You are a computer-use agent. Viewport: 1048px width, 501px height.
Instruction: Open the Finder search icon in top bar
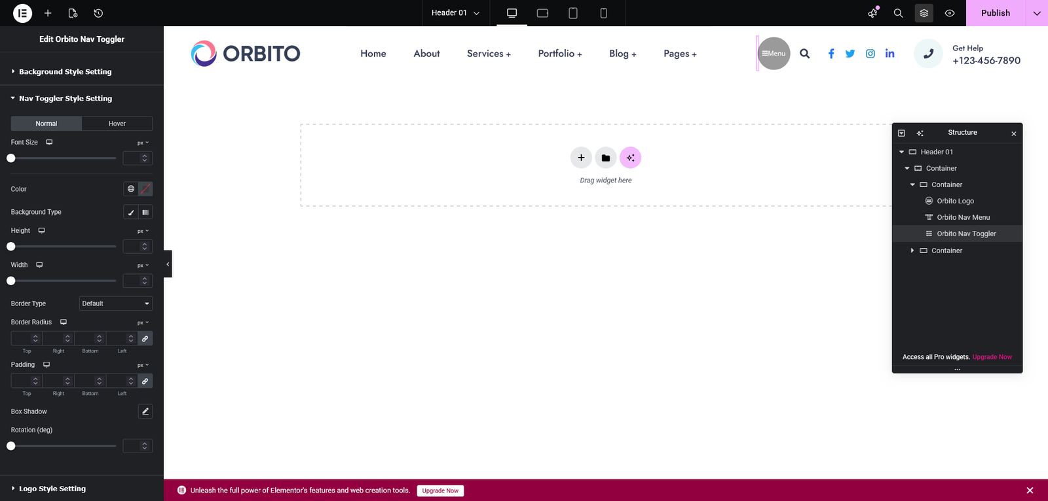pyautogui.click(x=898, y=13)
